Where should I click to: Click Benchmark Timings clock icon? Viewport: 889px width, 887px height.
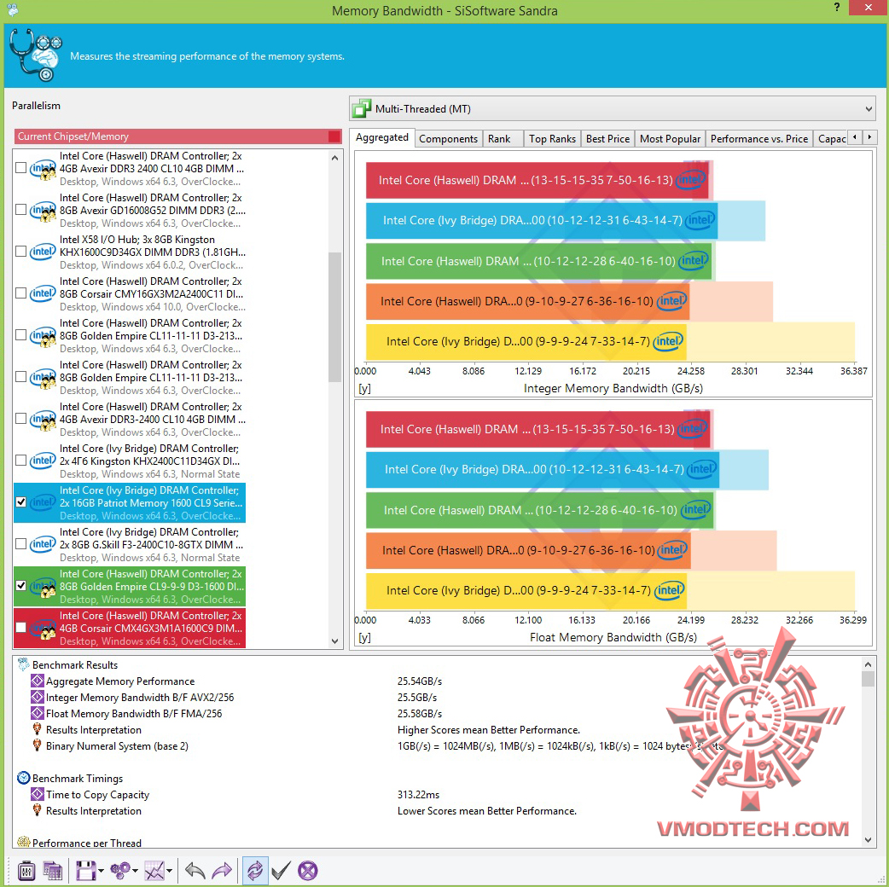pos(23,778)
